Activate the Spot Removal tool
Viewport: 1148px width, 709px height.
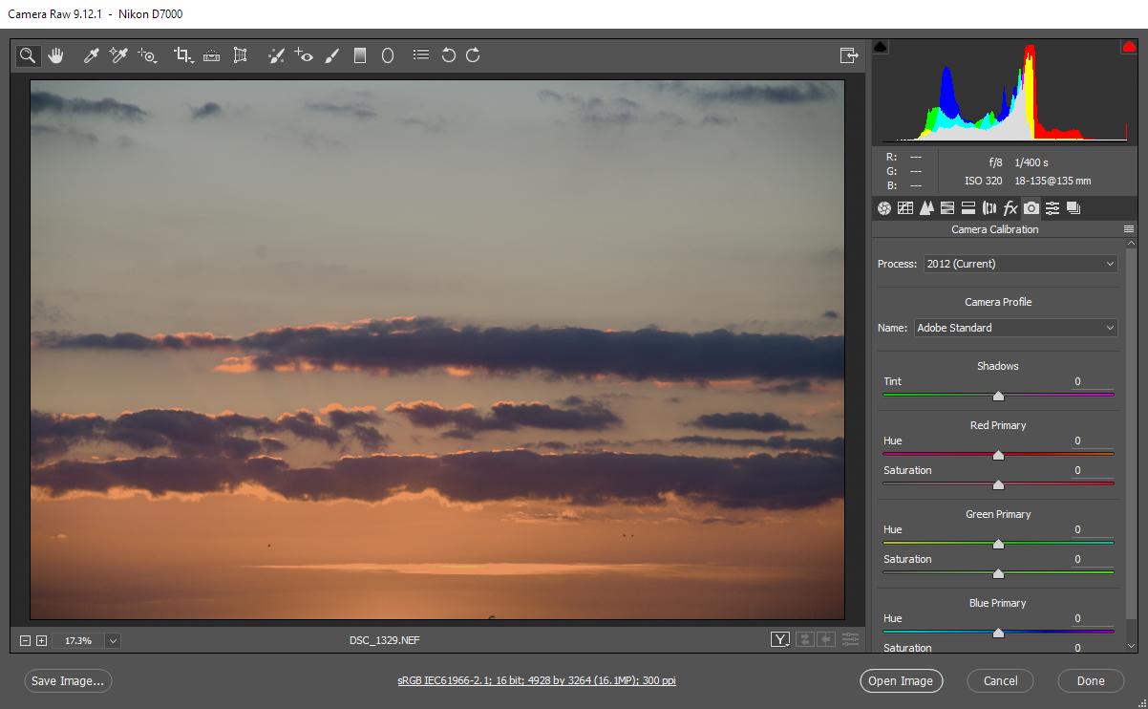pos(276,55)
